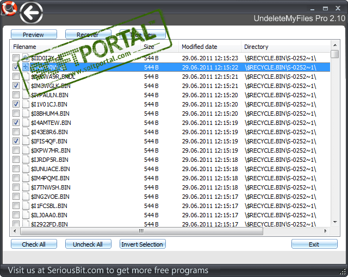Select file icon of $IJRDP5R.BIN
348x277 pixels.
click(26, 160)
